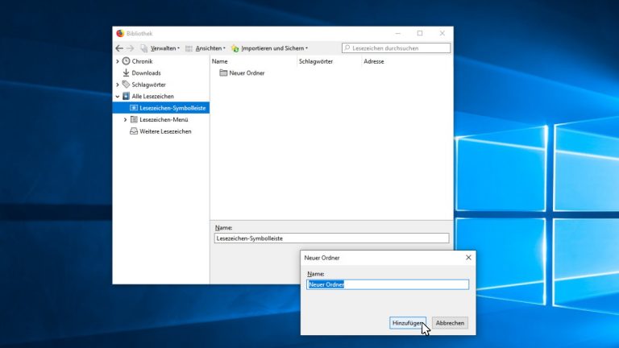Screen dimensions: 619x348
Task: Expand the Lesezeichen-Menü tree node
Action: [x=125, y=120]
